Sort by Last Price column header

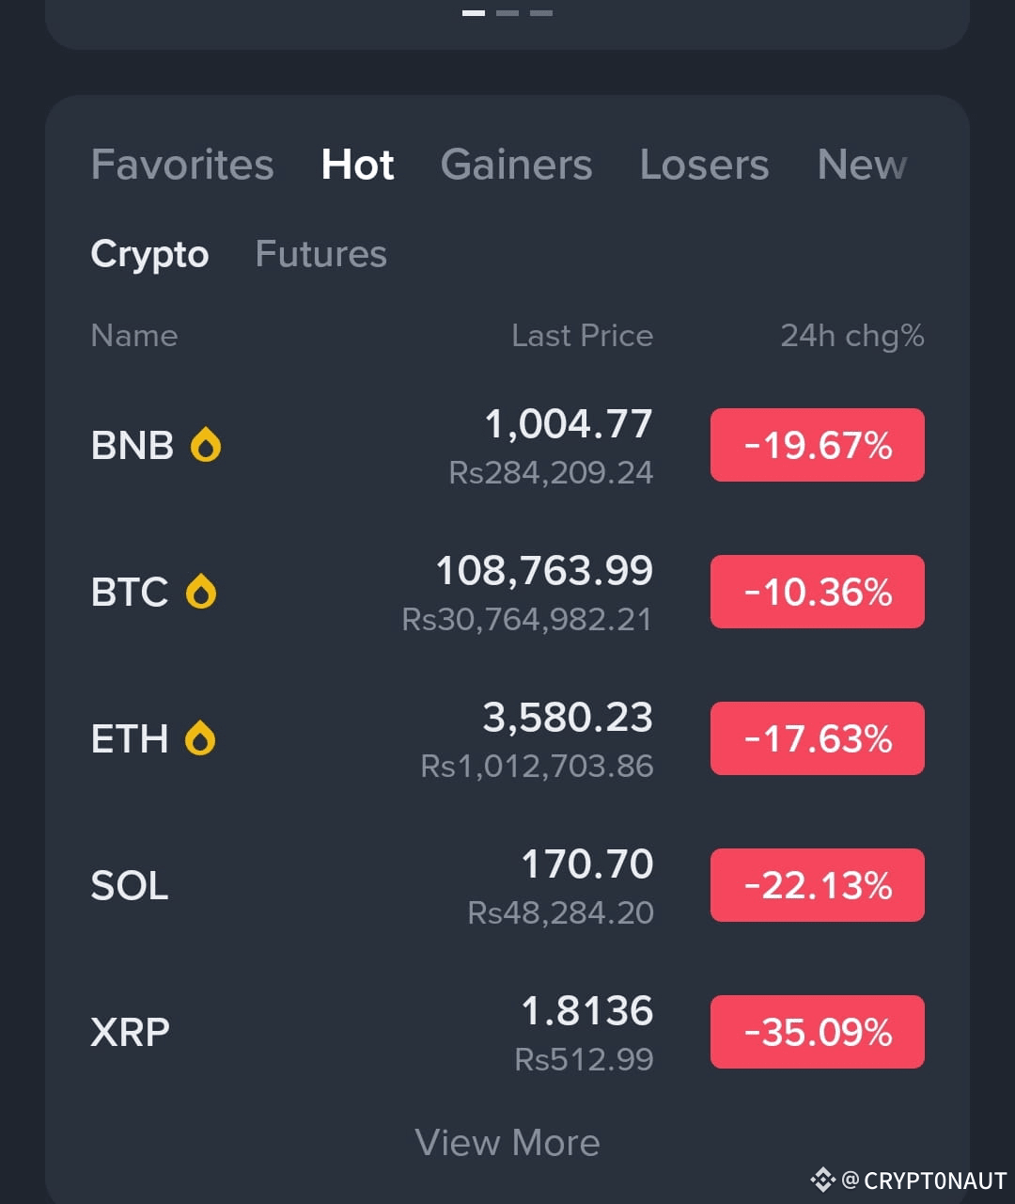(x=582, y=336)
